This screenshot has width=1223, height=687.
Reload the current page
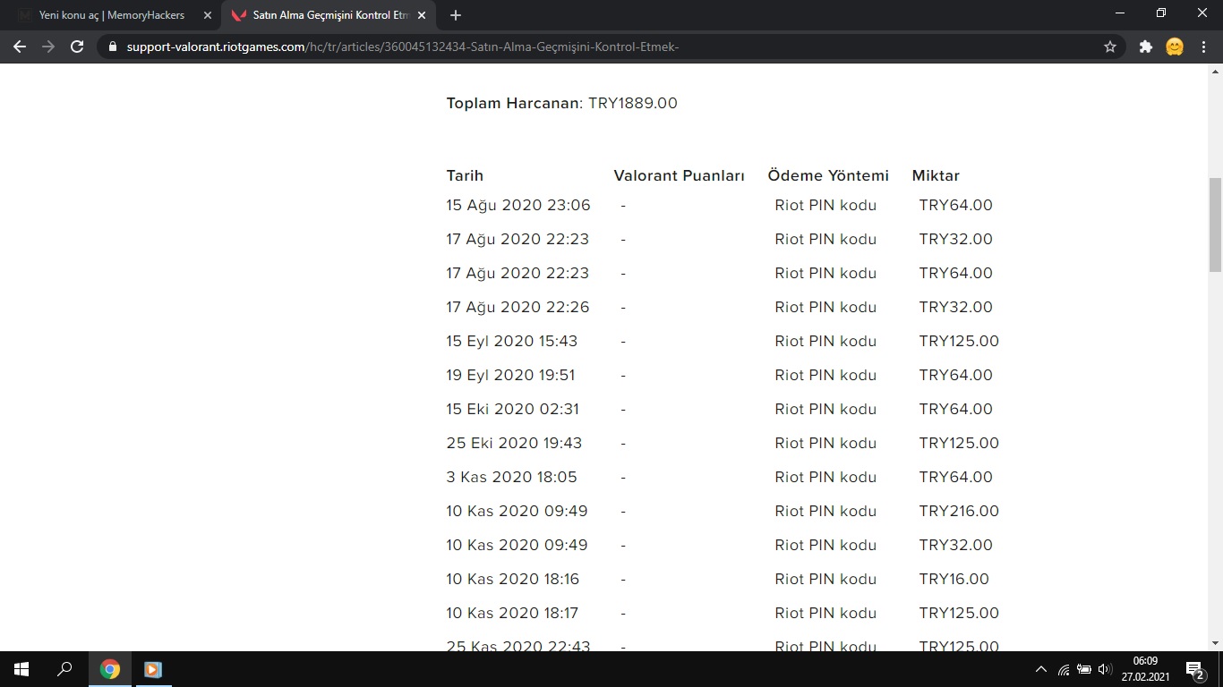click(x=77, y=47)
